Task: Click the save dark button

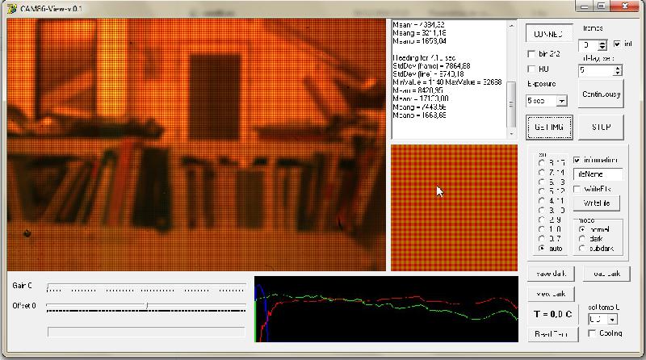Action: [551, 274]
